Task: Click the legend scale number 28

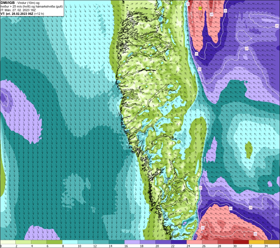Action: 219,246
